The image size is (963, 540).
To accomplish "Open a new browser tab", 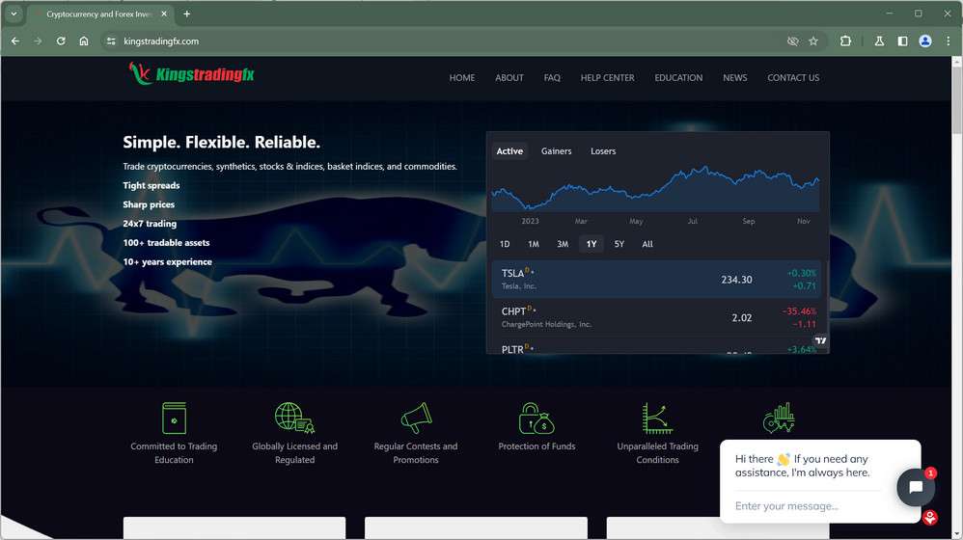I will (186, 13).
